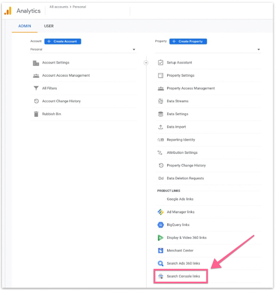Open the Data Streams settings
Screen dimensions: 276x290
[x=177, y=101]
